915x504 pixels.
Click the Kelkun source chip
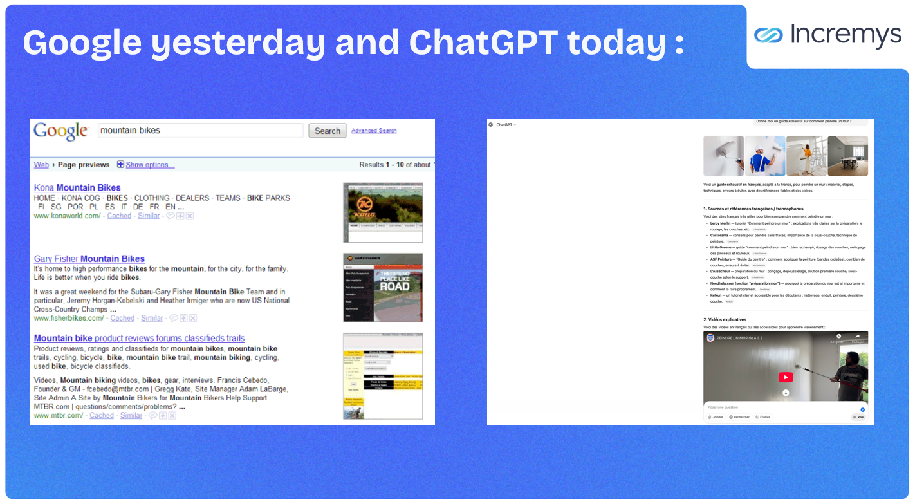[x=729, y=301]
